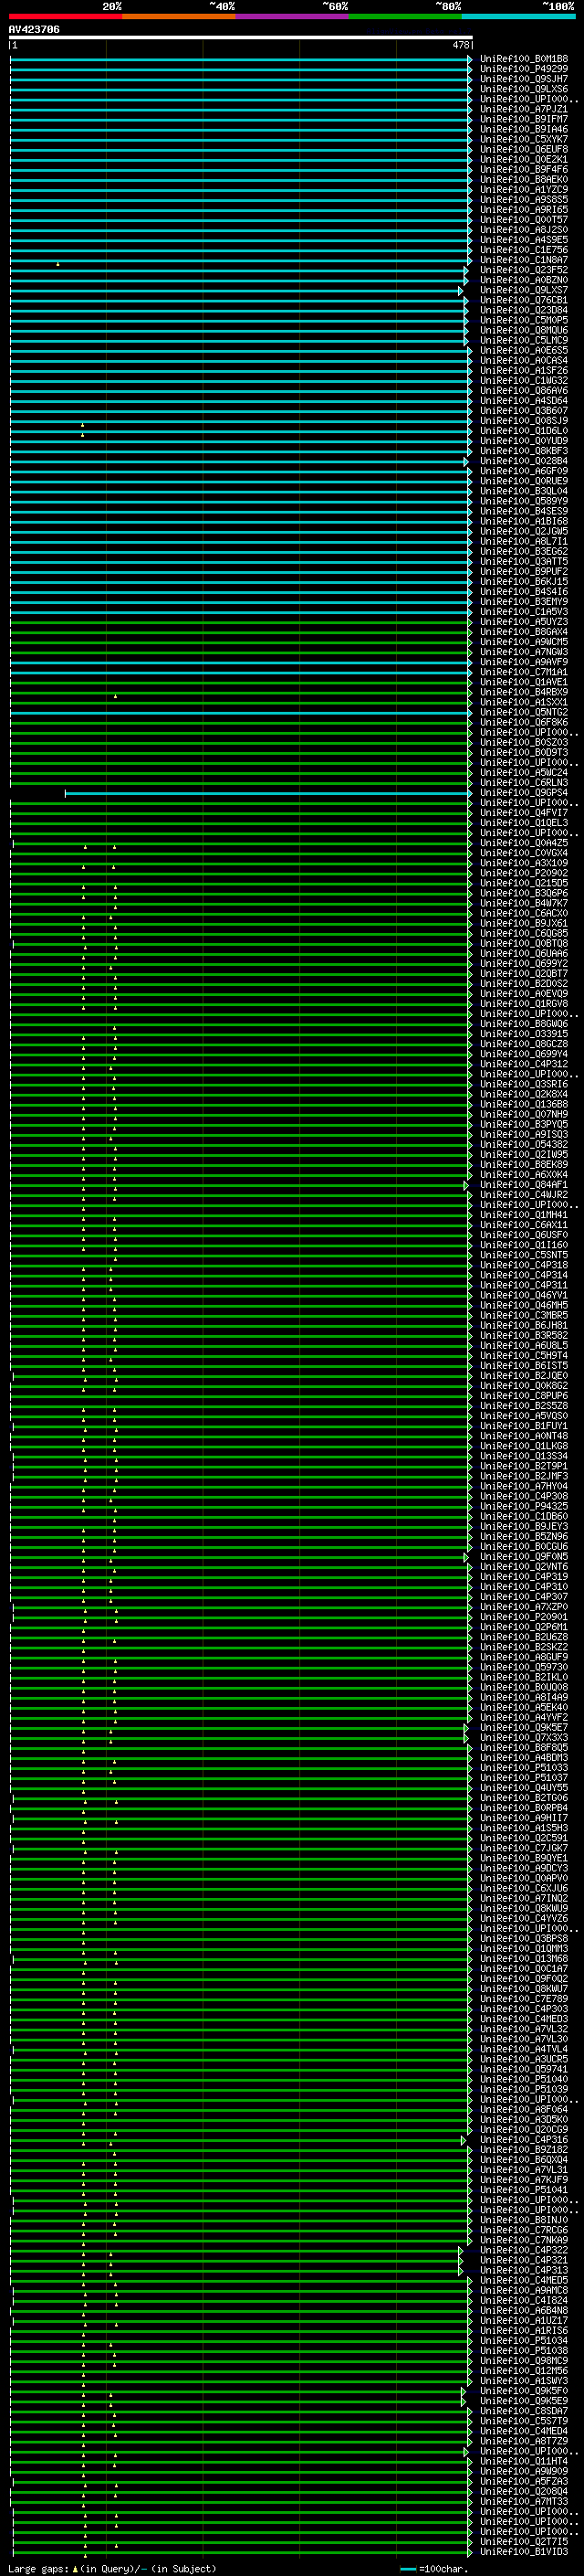Click the UniRef100_Q6UAA6 label
This screenshot has width=584, height=2576.
point(524,954)
